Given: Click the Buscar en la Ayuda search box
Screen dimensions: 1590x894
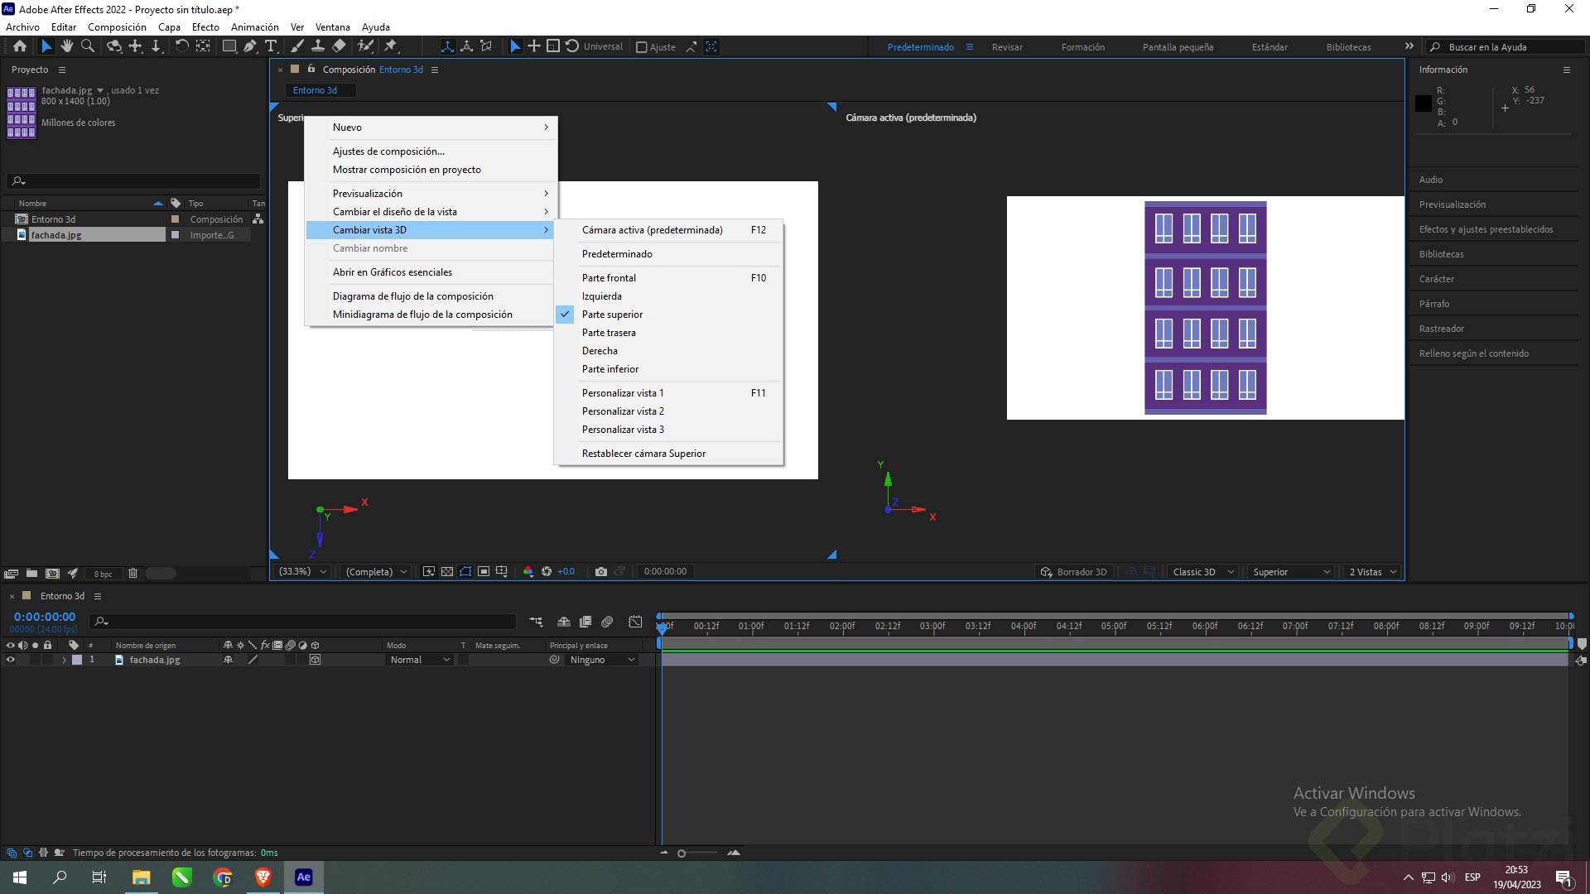Looking at the screenshot, I should [x=1505, y=47].
